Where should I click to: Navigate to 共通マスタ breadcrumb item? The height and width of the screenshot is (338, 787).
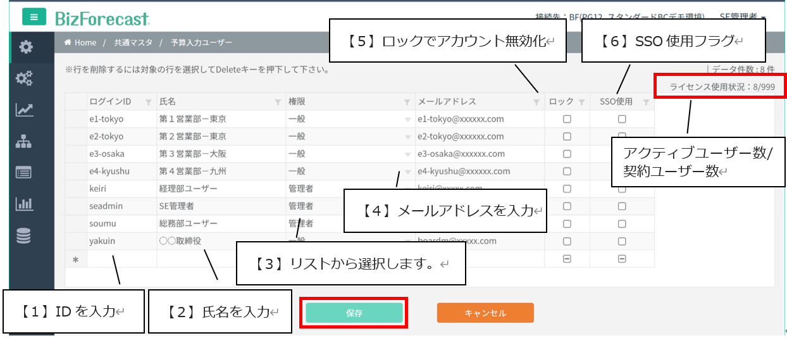click(x=133, y=43)
